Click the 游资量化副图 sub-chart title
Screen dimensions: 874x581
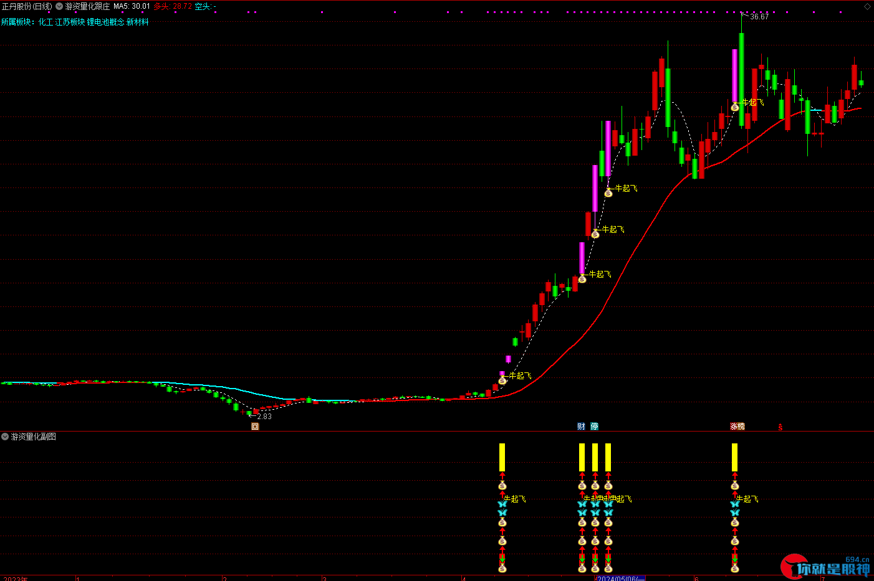(34, 437)
